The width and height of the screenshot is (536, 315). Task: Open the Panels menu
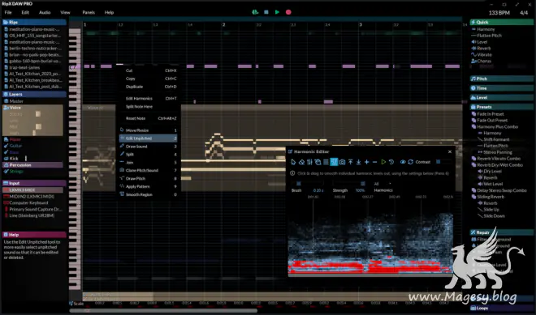[89, 12]
